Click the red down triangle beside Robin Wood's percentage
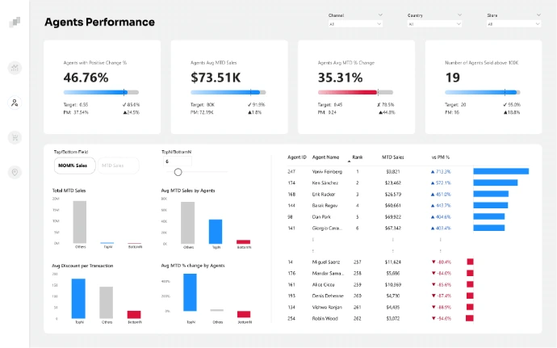Screen dimensions: 557x348 click(433, 318)
